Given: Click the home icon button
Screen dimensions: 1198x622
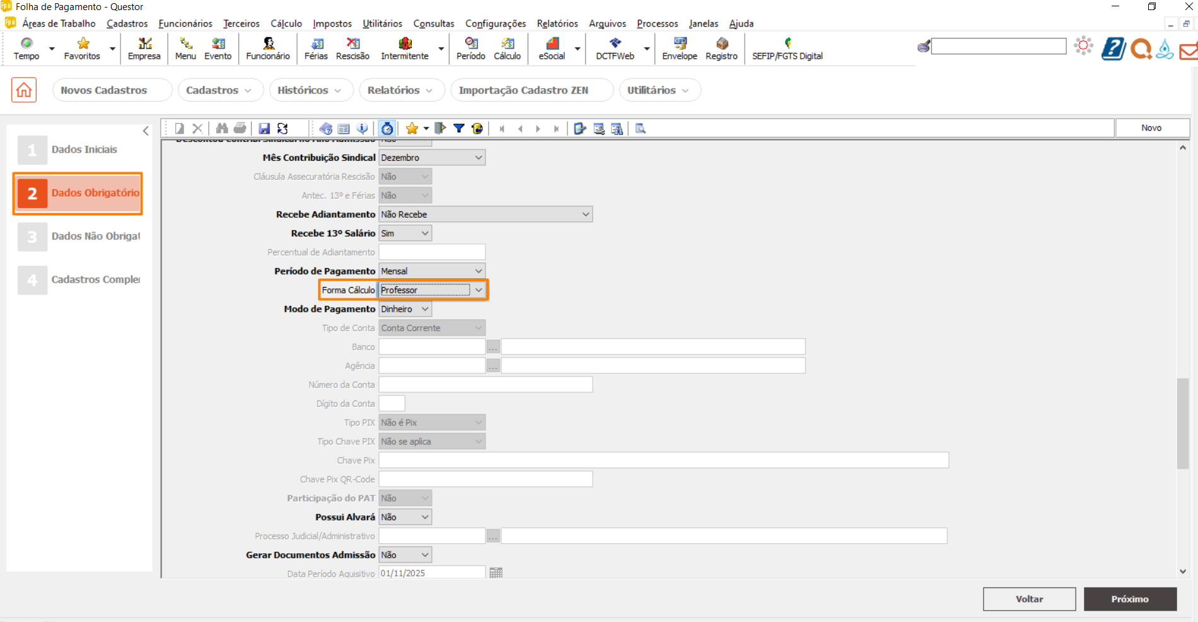Looking at the screenshot, I should (24, 90).
